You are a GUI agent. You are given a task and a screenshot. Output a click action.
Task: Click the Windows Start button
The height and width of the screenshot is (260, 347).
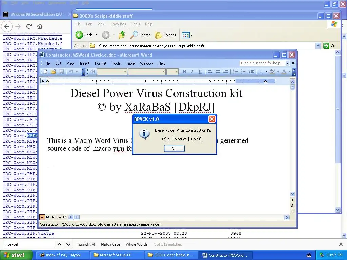(16, 255)
